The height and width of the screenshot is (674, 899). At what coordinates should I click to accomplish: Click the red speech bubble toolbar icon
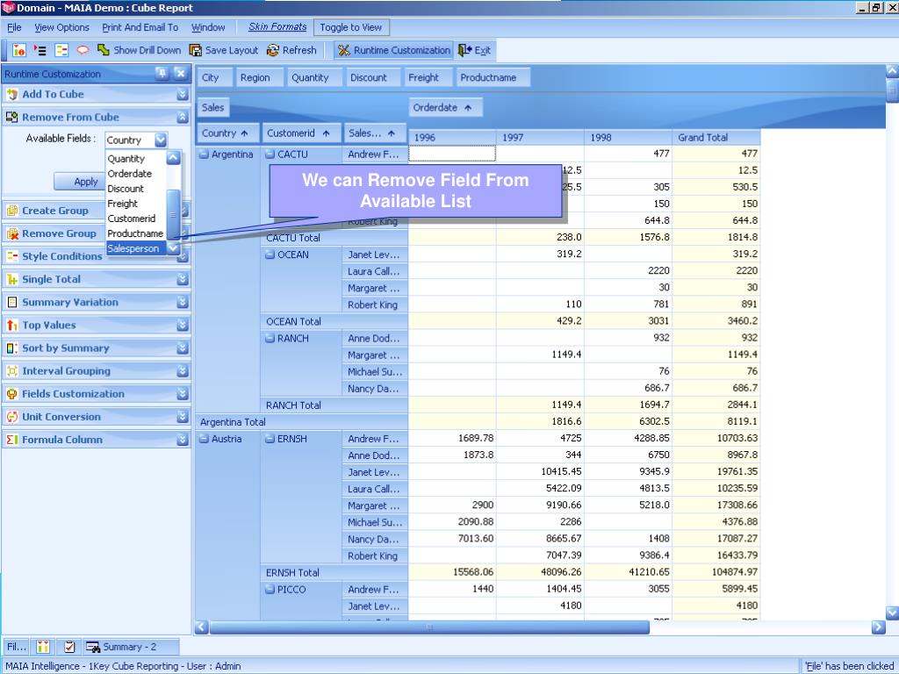[83, 50]
